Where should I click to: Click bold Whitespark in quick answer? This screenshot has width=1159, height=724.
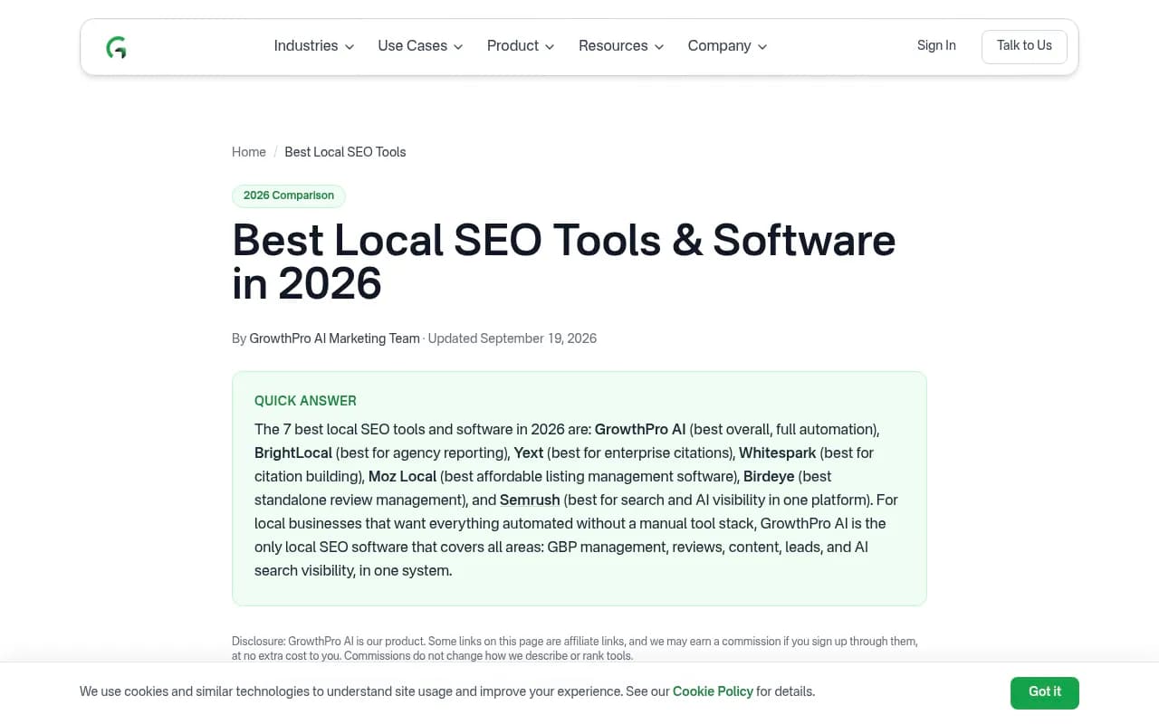(x=778, y=452)
